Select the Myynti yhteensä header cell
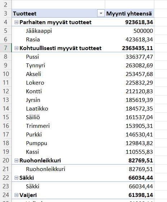 (130, 13)
